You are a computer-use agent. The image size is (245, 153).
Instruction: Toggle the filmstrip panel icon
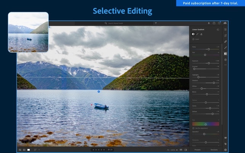181,150
